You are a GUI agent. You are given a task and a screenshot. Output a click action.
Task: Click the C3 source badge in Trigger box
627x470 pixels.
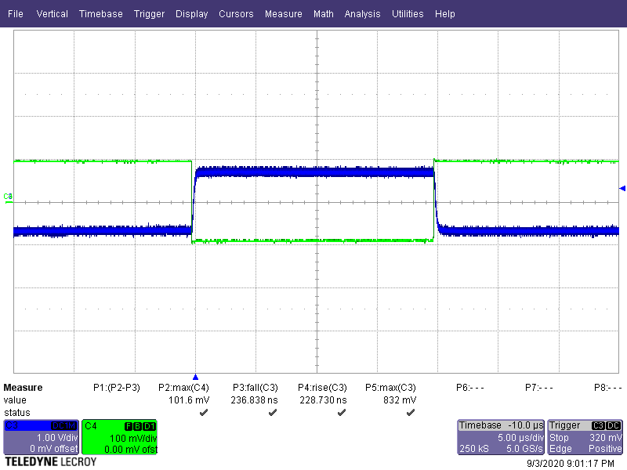click(598, 425)
